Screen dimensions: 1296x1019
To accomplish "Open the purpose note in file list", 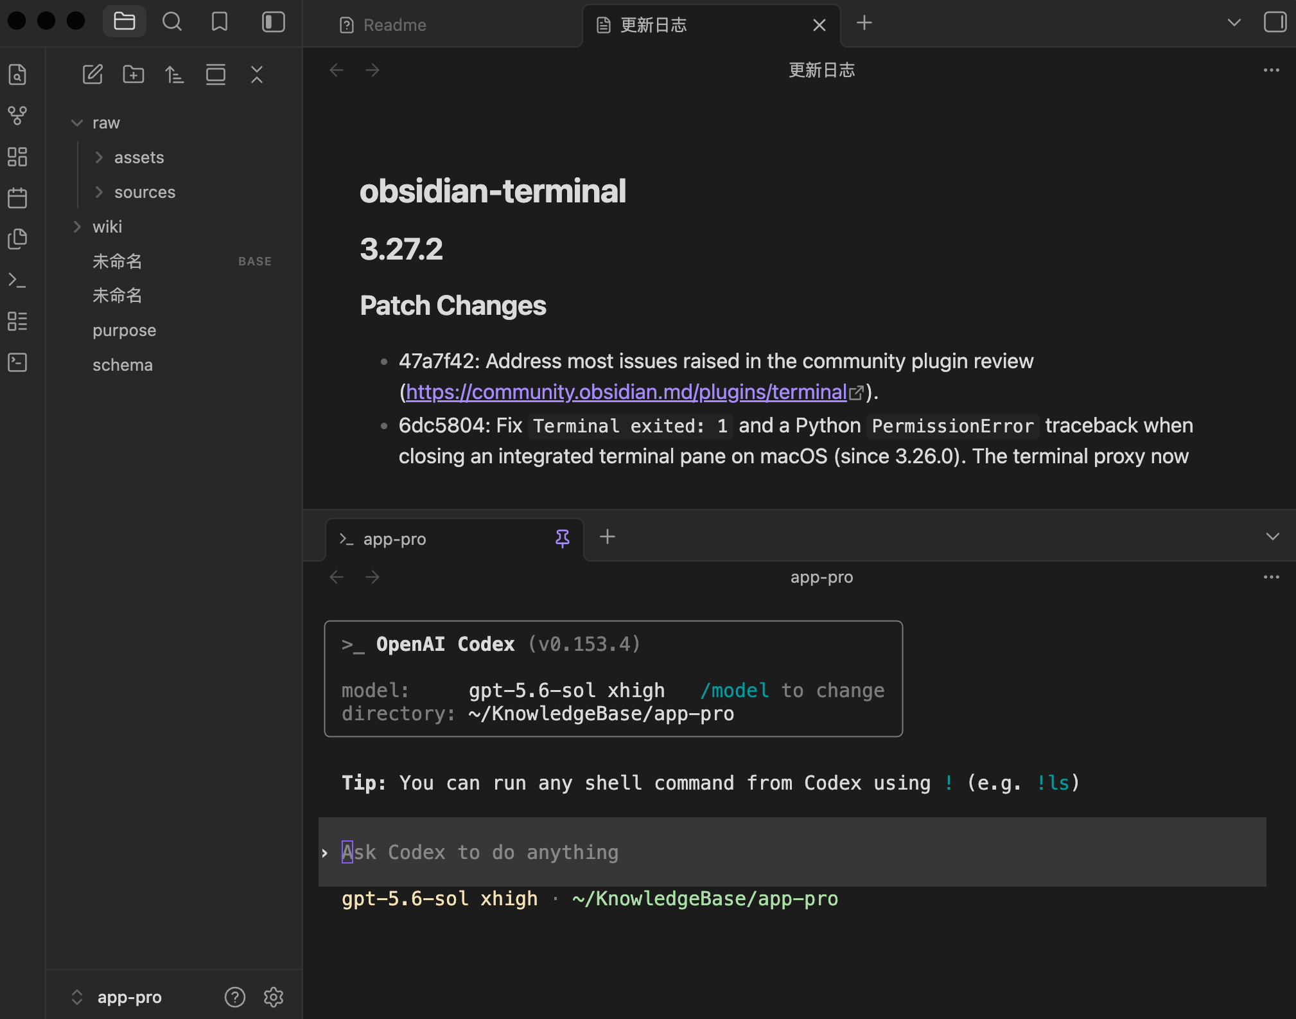I will point(125,330).
